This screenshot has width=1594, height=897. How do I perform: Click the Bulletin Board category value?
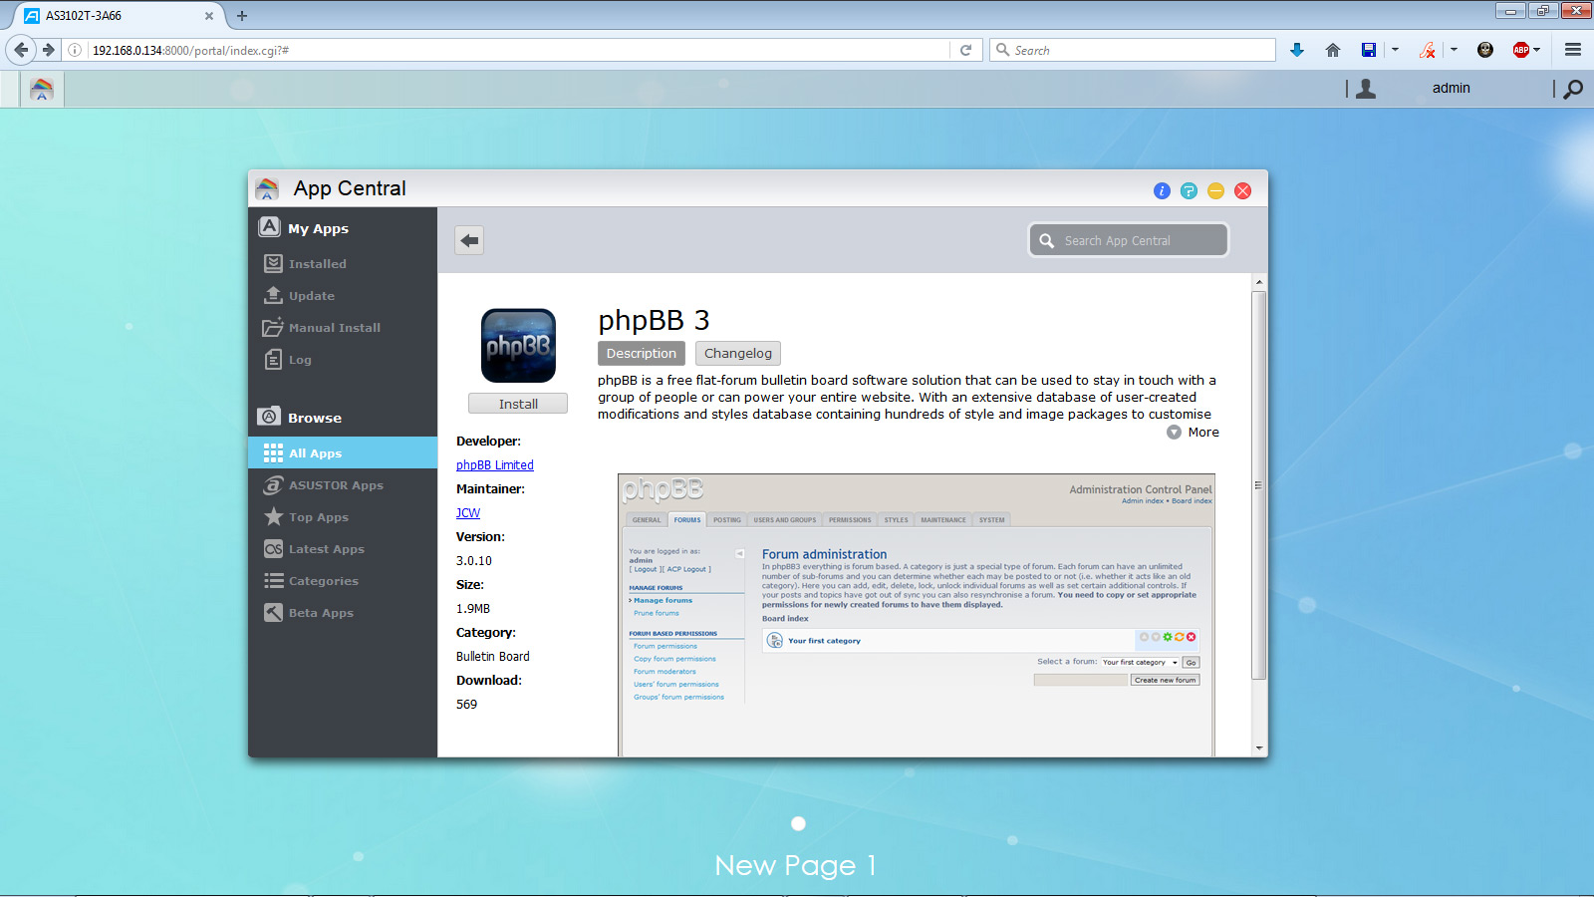(x=493, y=657)
